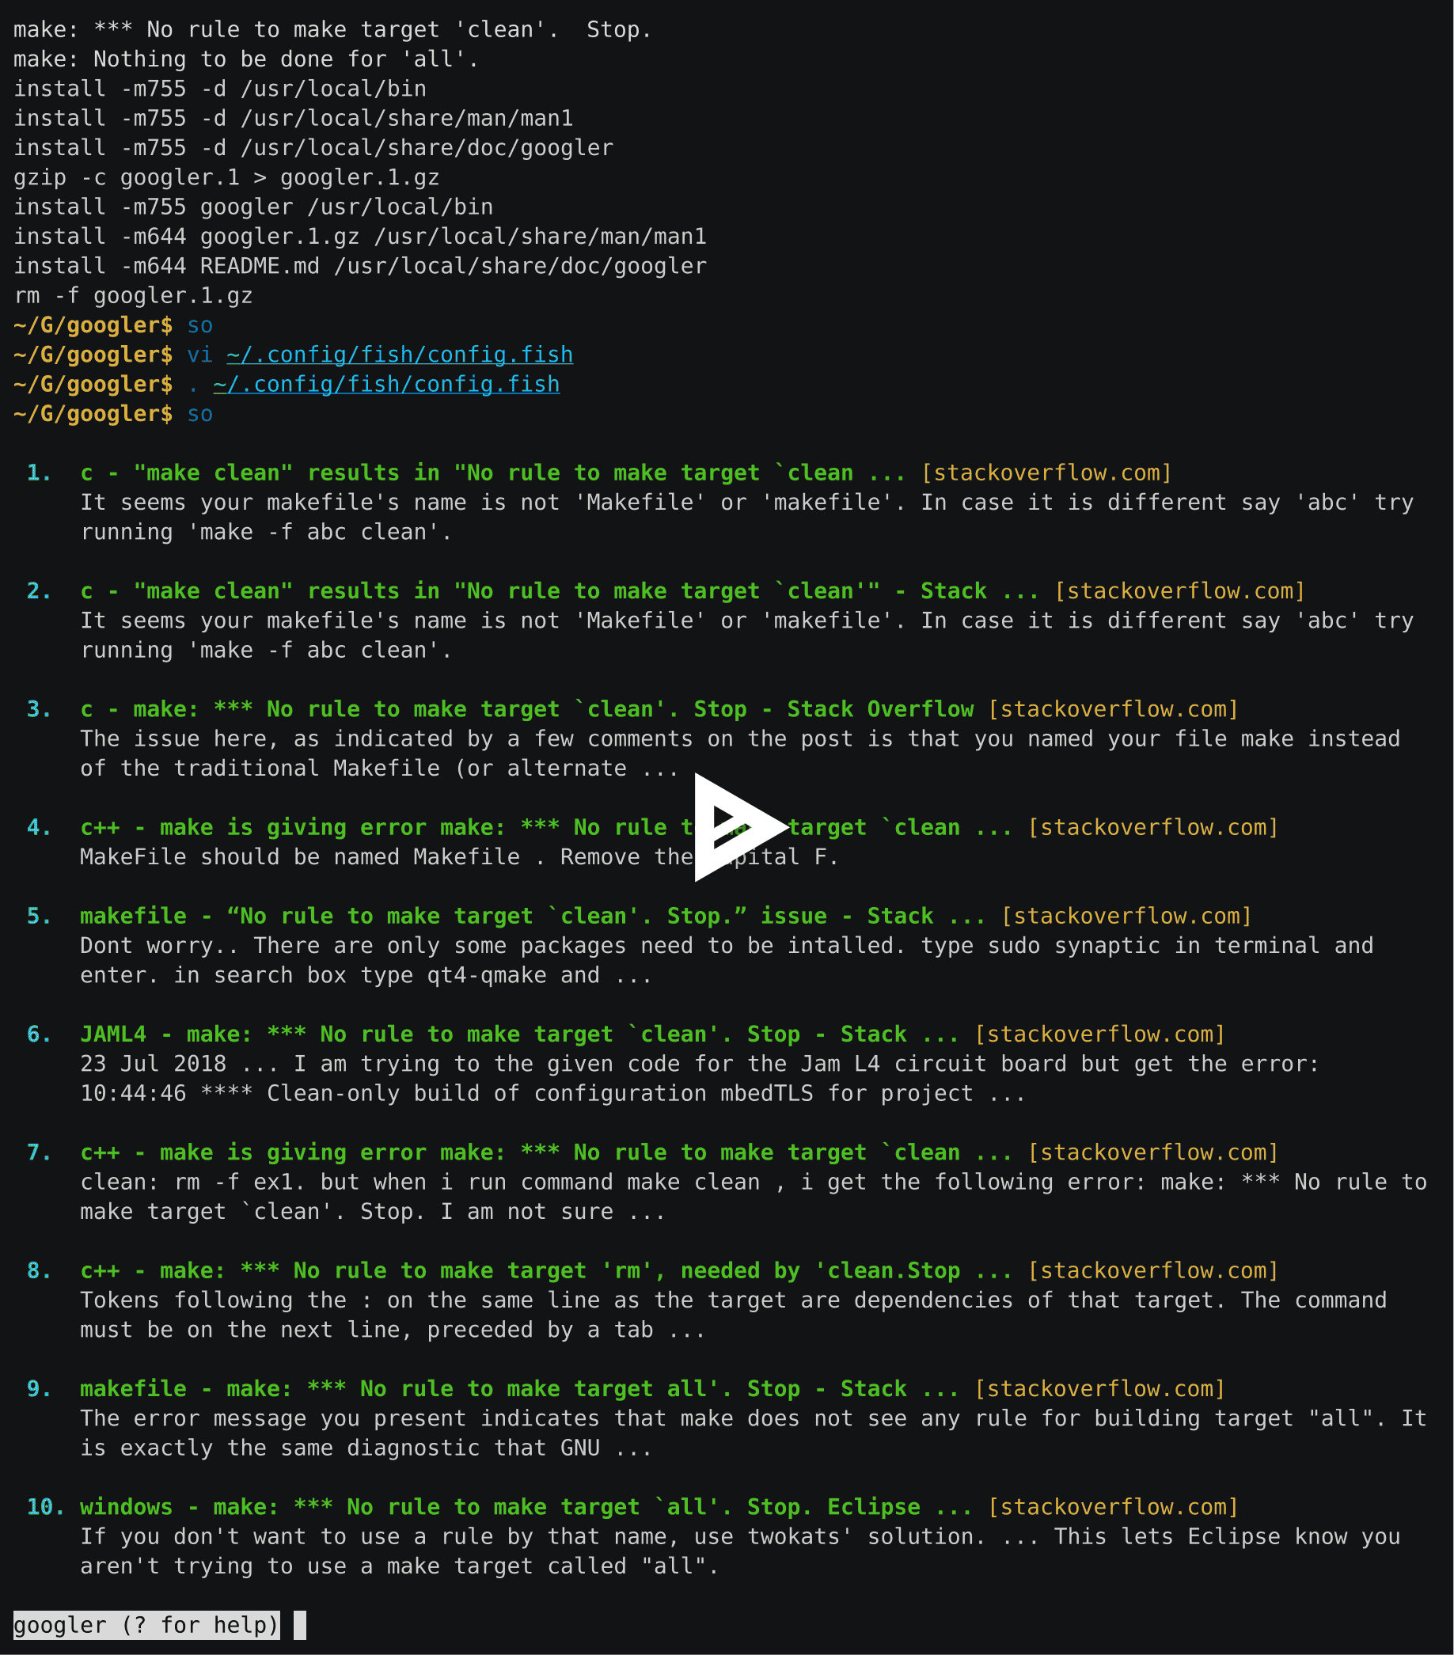Open config.fish link on the sourcing line
Image resolution: width=1454 pixels, height=1655 pixels.
pos(386,384)
